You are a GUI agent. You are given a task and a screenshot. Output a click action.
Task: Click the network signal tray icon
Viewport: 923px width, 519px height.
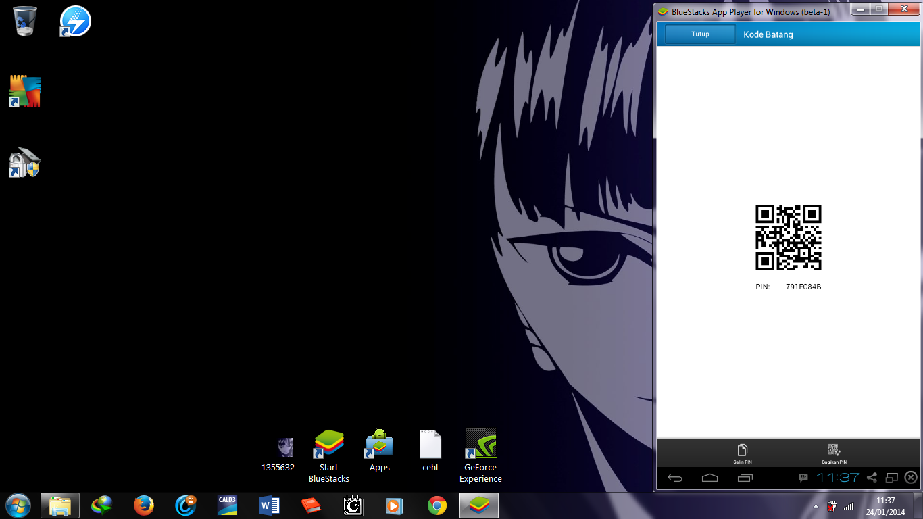[x=849, y=506]
